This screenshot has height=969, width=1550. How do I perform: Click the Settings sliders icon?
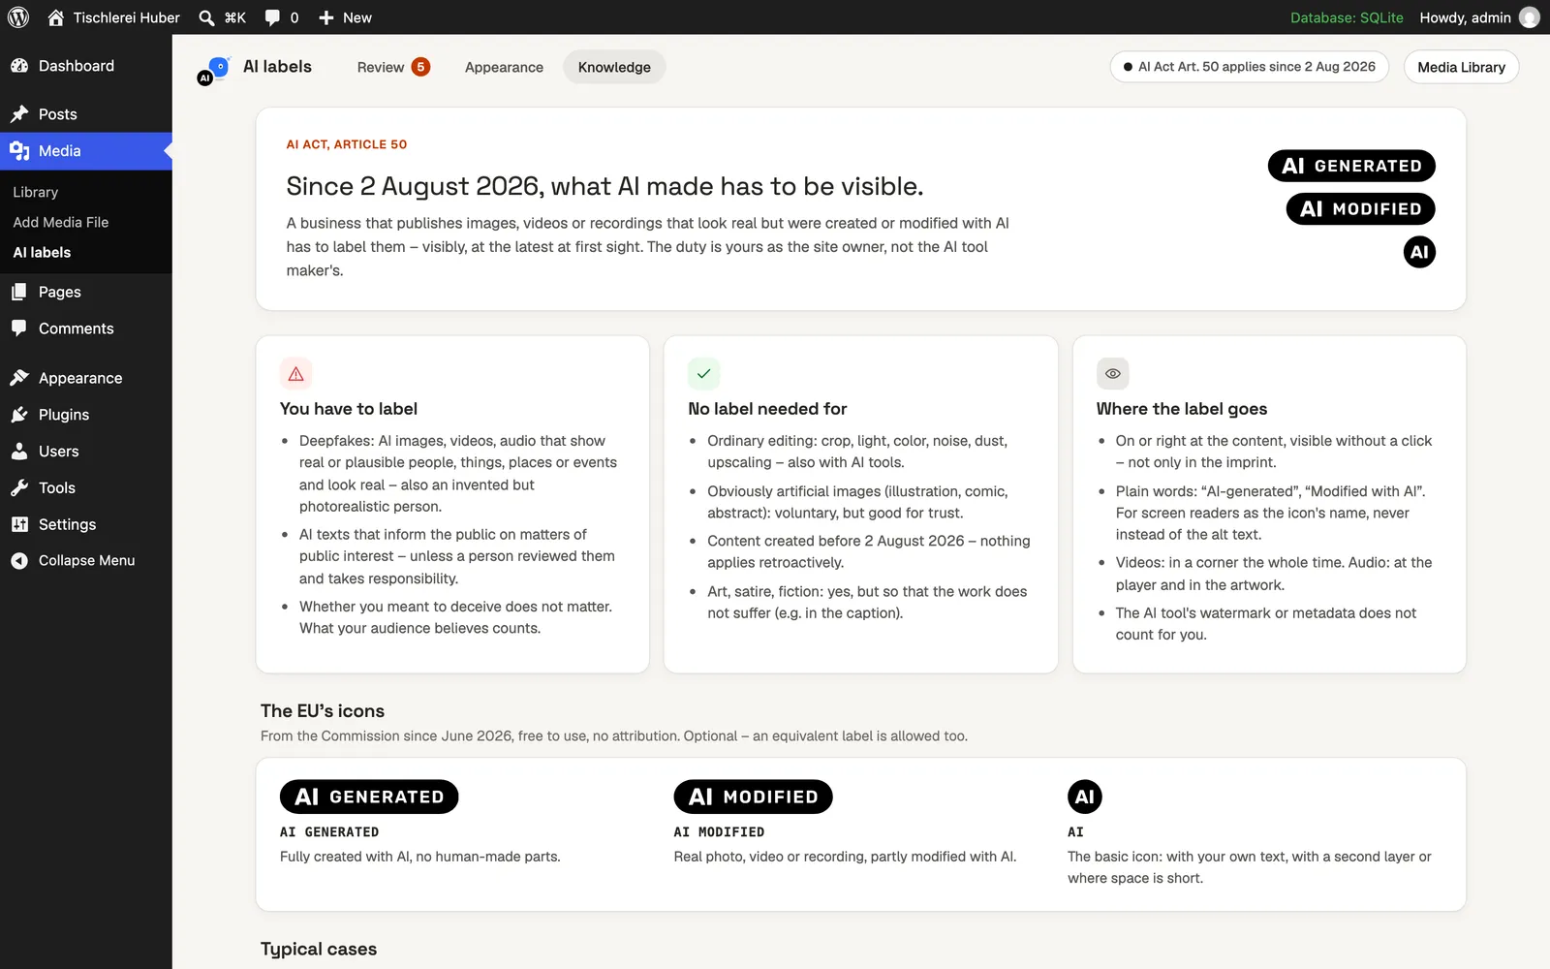click(x=19, y=524)
